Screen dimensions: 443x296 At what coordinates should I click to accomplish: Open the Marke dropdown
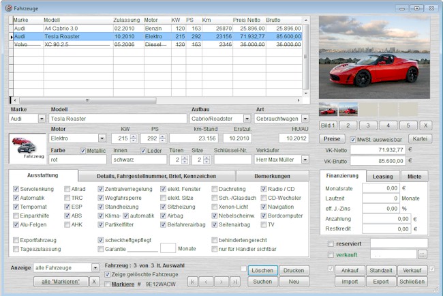[42, 118]
